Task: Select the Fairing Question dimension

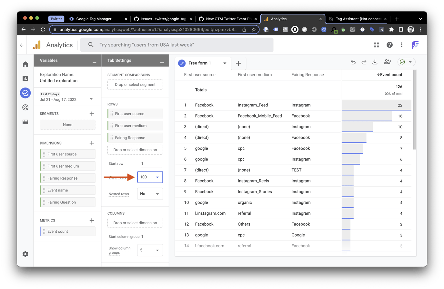Action: 68,202
